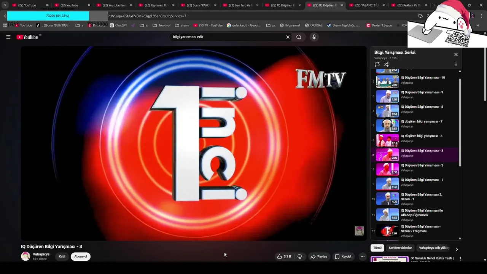Viewport: 487px width, 274px height.
Task: Join the channel with Katıl button
Action: tap(62, 256)
